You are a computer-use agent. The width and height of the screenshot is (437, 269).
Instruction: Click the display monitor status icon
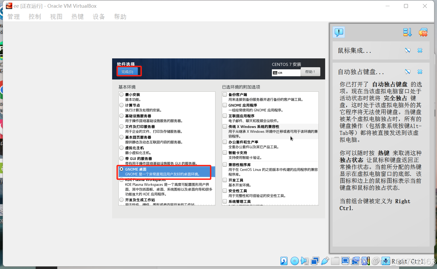tap(345, 261)
